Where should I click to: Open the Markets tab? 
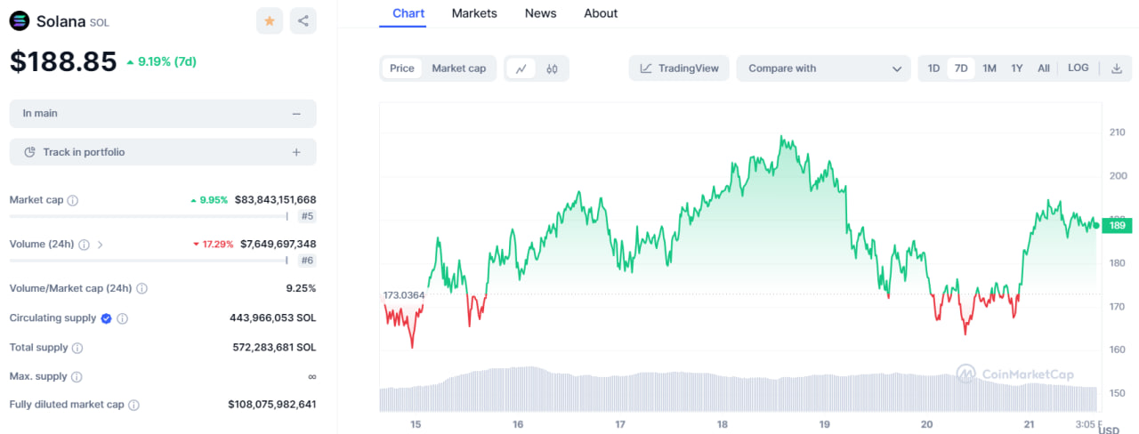pyautogui.click(x=474, y=13)
